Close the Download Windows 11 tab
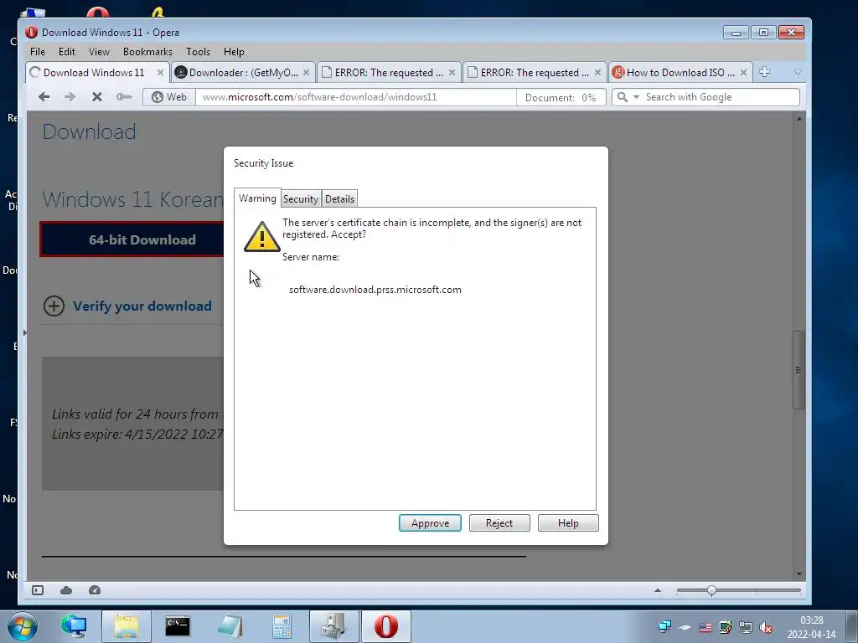 click(x=160, y=72)
